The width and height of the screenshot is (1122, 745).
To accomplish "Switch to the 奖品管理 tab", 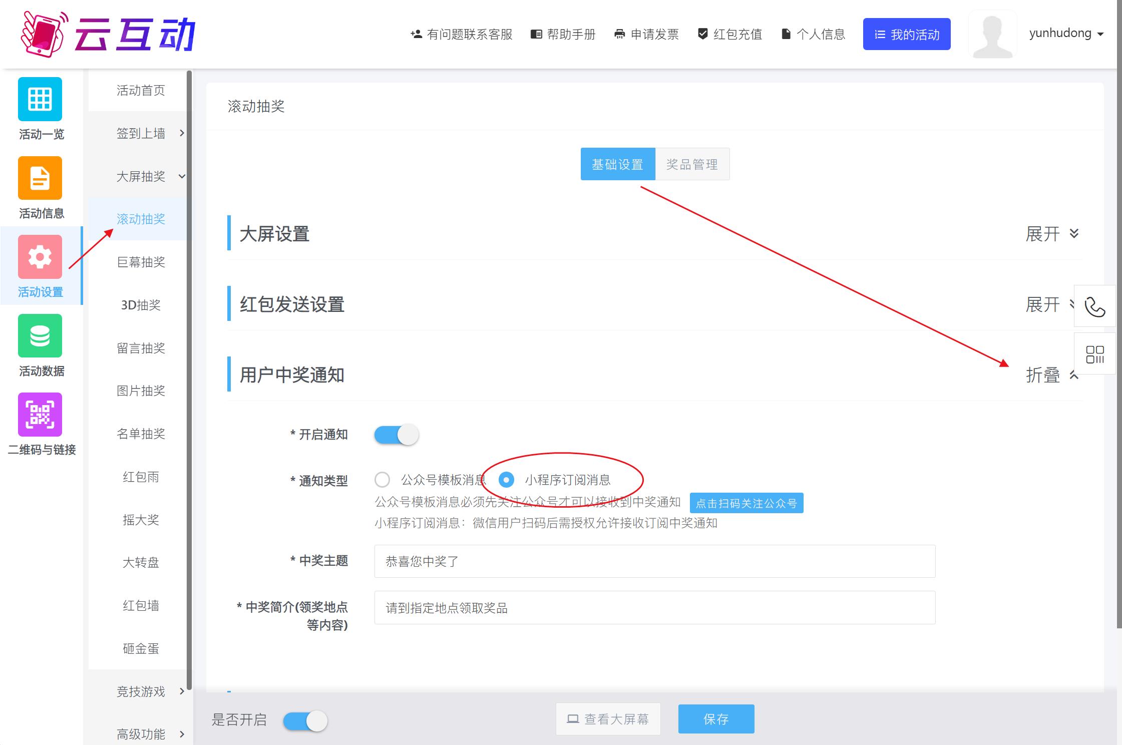I will tap(692, 164).
